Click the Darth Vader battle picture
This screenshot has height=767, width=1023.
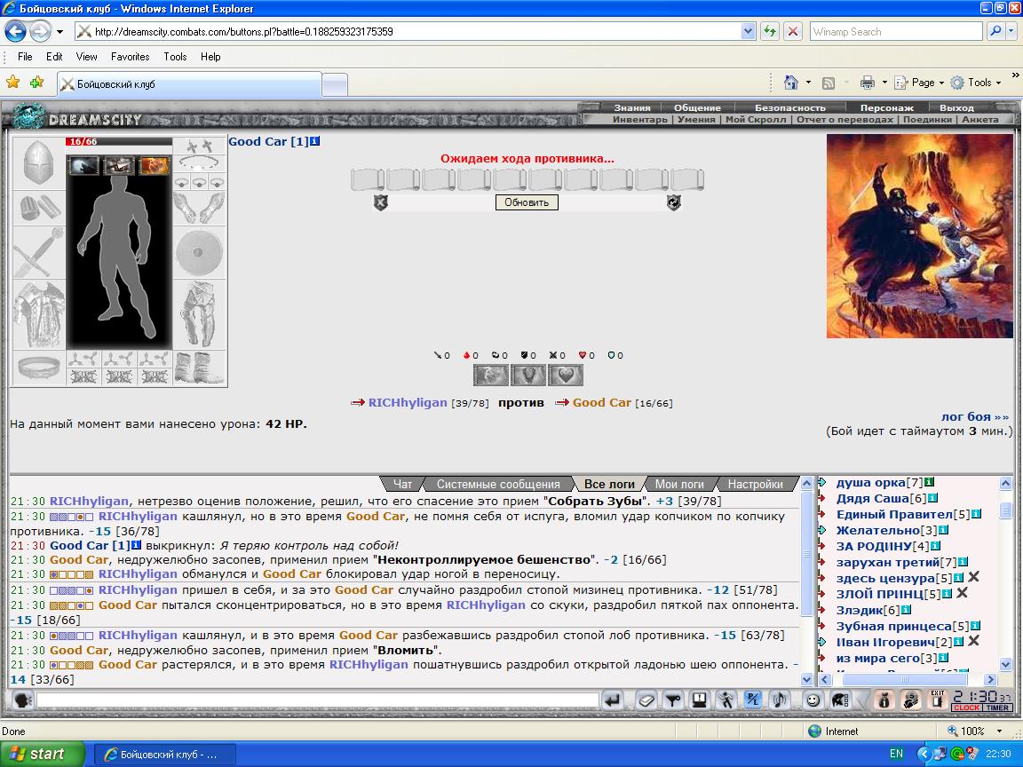(920, 236)
